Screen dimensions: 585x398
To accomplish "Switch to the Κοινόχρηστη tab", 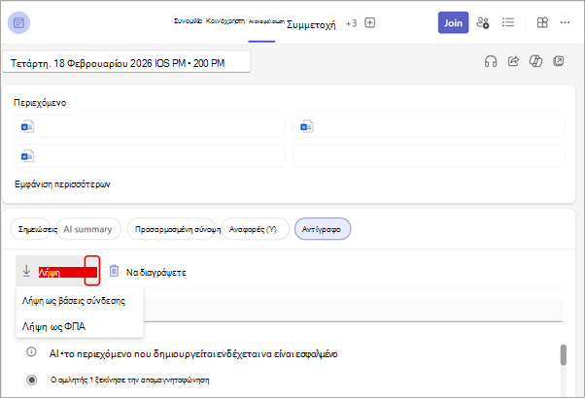I will (x=225, y=21).
